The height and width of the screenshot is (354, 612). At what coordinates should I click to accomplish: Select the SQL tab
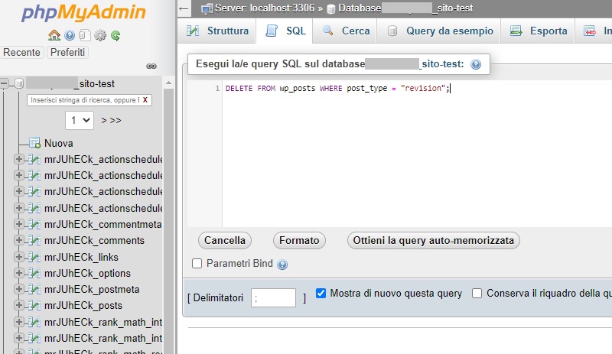285,31
